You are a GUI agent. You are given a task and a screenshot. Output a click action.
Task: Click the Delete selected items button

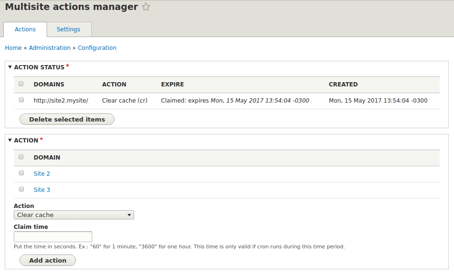pos(67,119)
